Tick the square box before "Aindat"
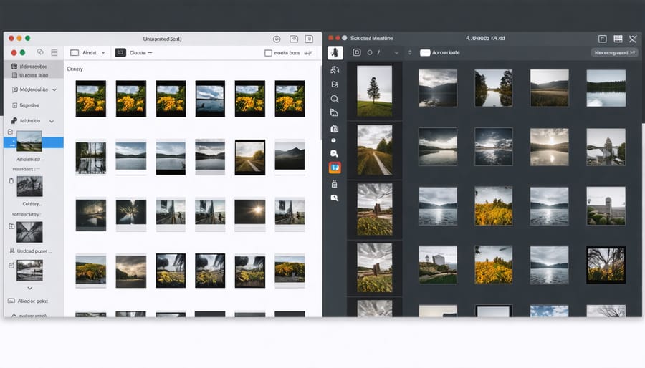The height and width of the screenshot is (368, 645). point(75,53)
